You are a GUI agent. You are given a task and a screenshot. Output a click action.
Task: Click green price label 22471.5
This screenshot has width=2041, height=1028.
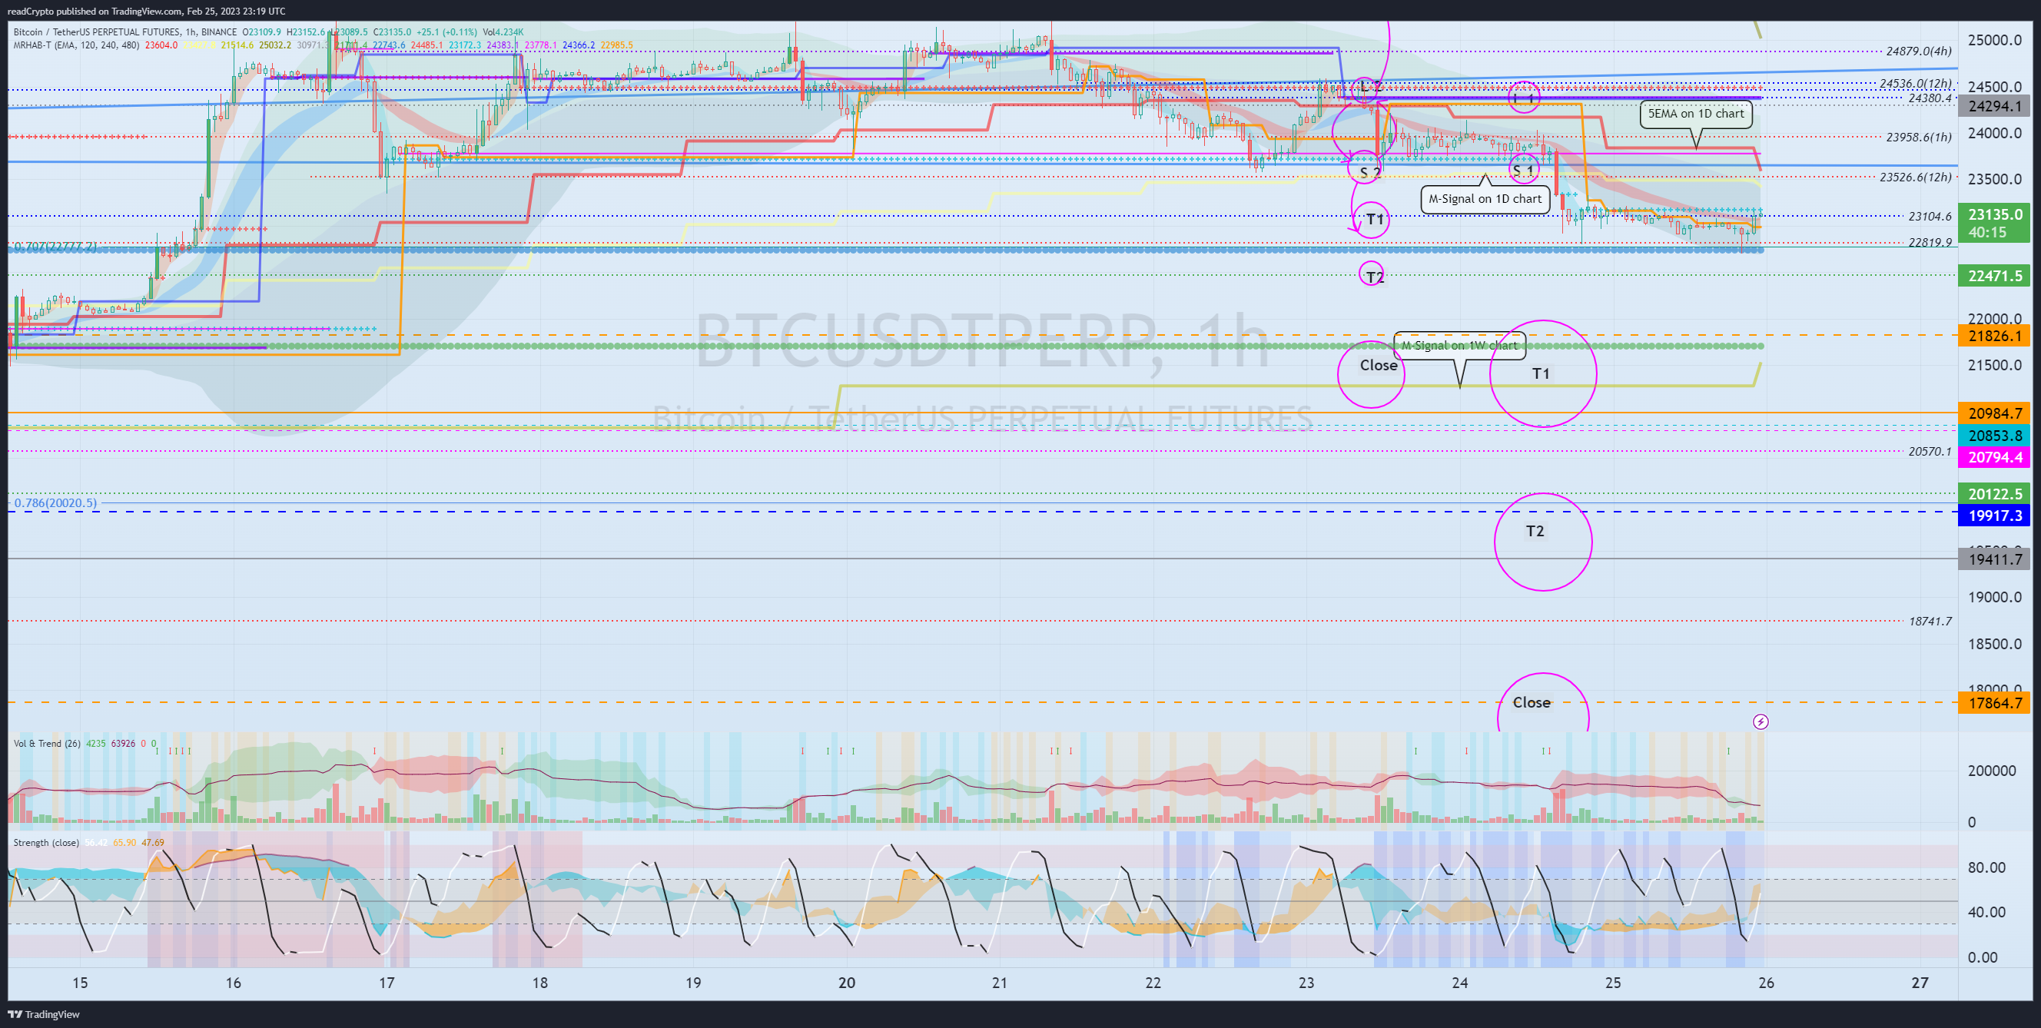pos(1995,276)
